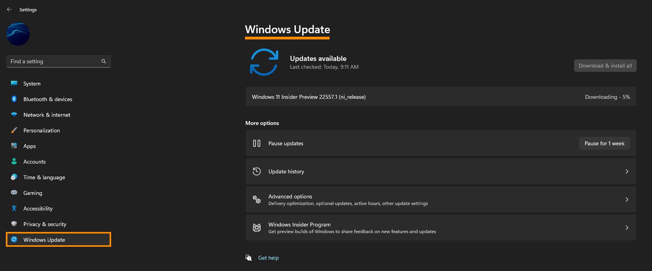Click Windows 11 Insider Preview 22557.1 text
652x271 pixels.
point(309,97)
